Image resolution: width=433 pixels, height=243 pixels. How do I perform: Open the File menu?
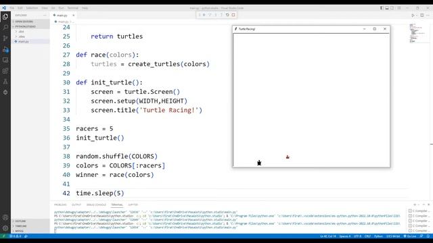12,8
